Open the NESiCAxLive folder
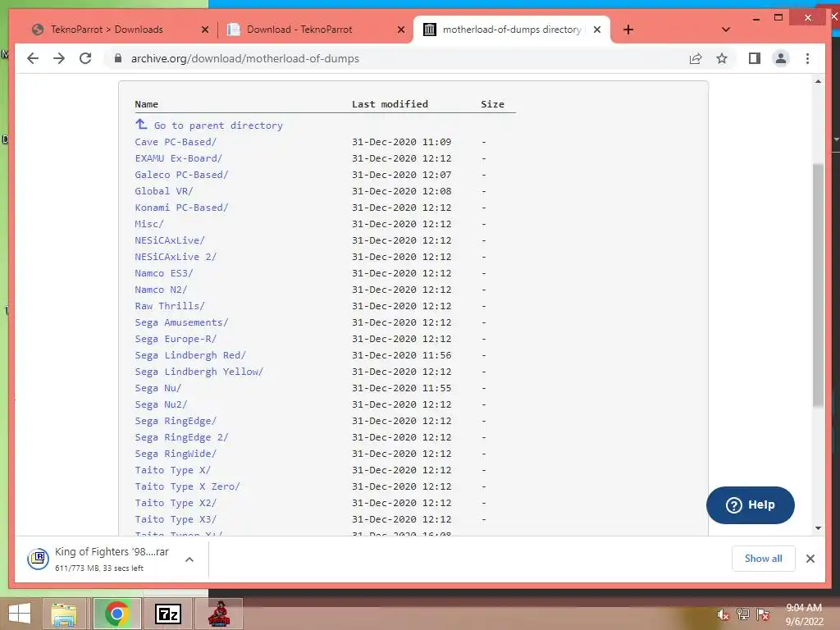 170,240
